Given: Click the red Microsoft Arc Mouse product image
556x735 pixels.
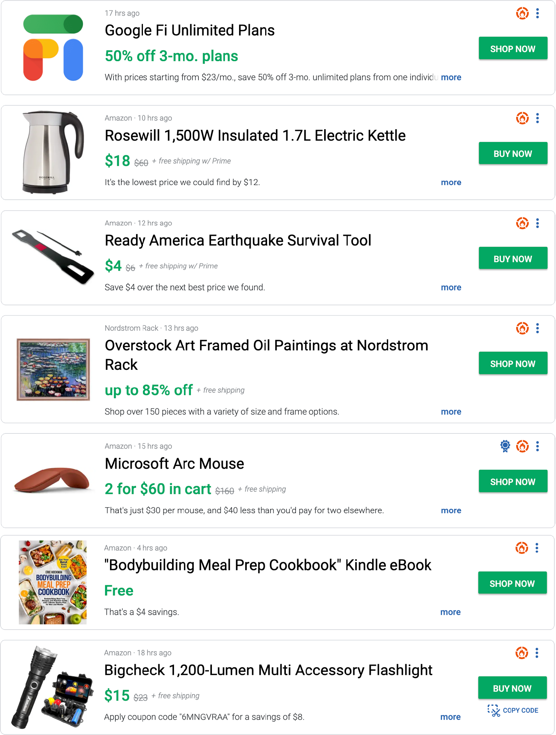Looking at the screenshot, I should pyautogui.click(x=52, y=480).
